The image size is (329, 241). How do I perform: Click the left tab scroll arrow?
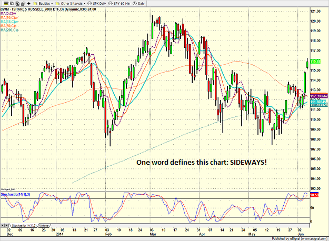click(3, 226)
